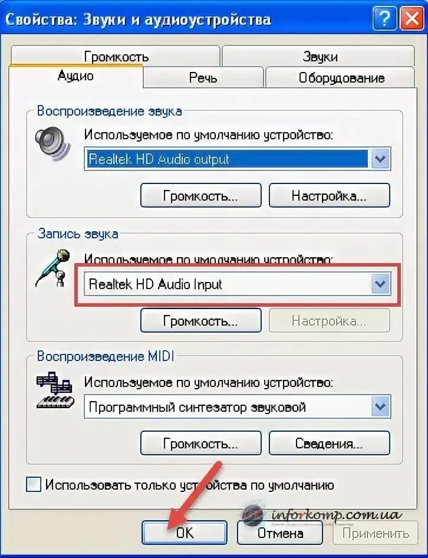The height and width of the screenshot is (558, 428).
Task: Expand the Realtek HD Audio Input dropdown arrow
Action: [x=381, y=284]
